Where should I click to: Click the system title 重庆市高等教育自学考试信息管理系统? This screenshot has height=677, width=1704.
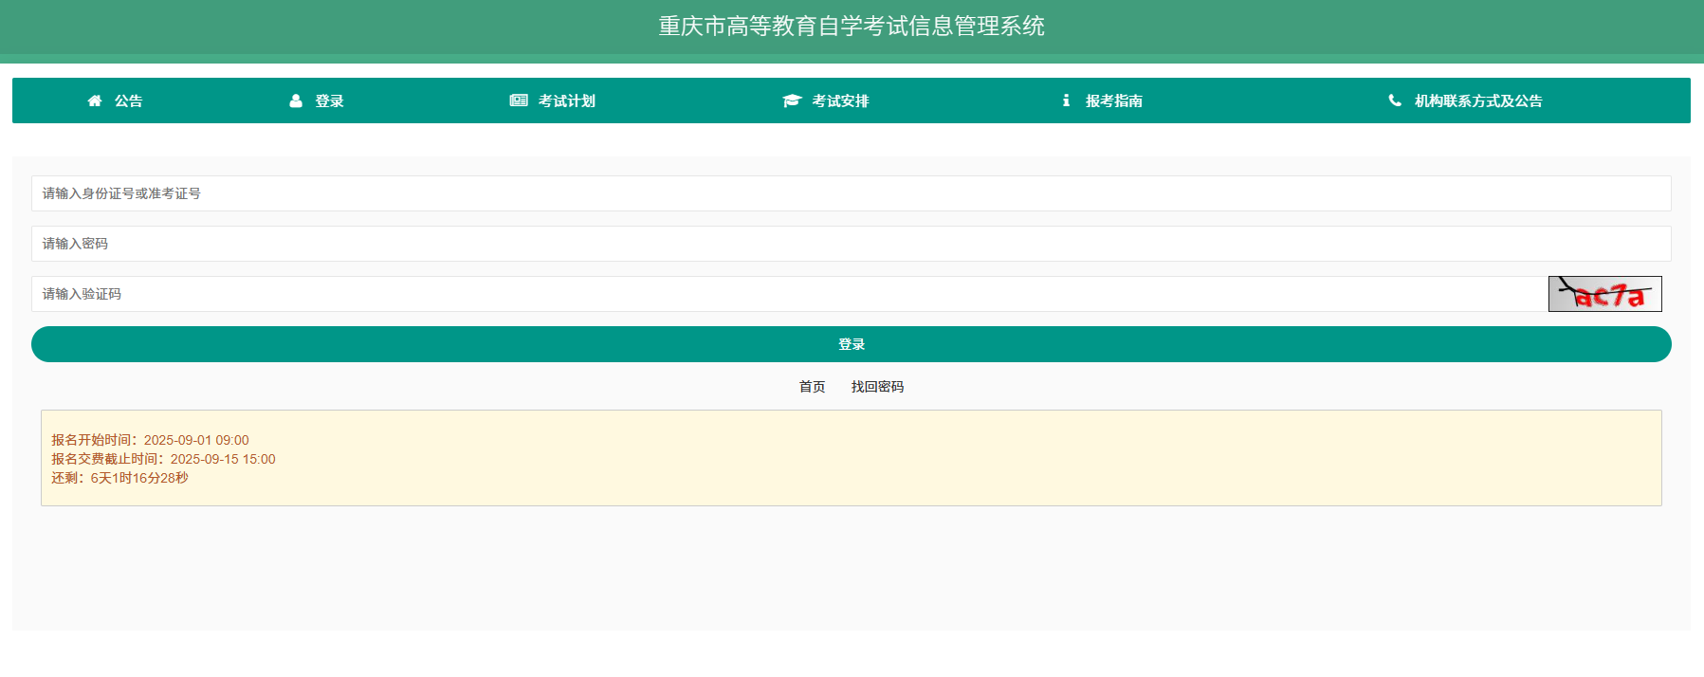click(x=852, y=27)
